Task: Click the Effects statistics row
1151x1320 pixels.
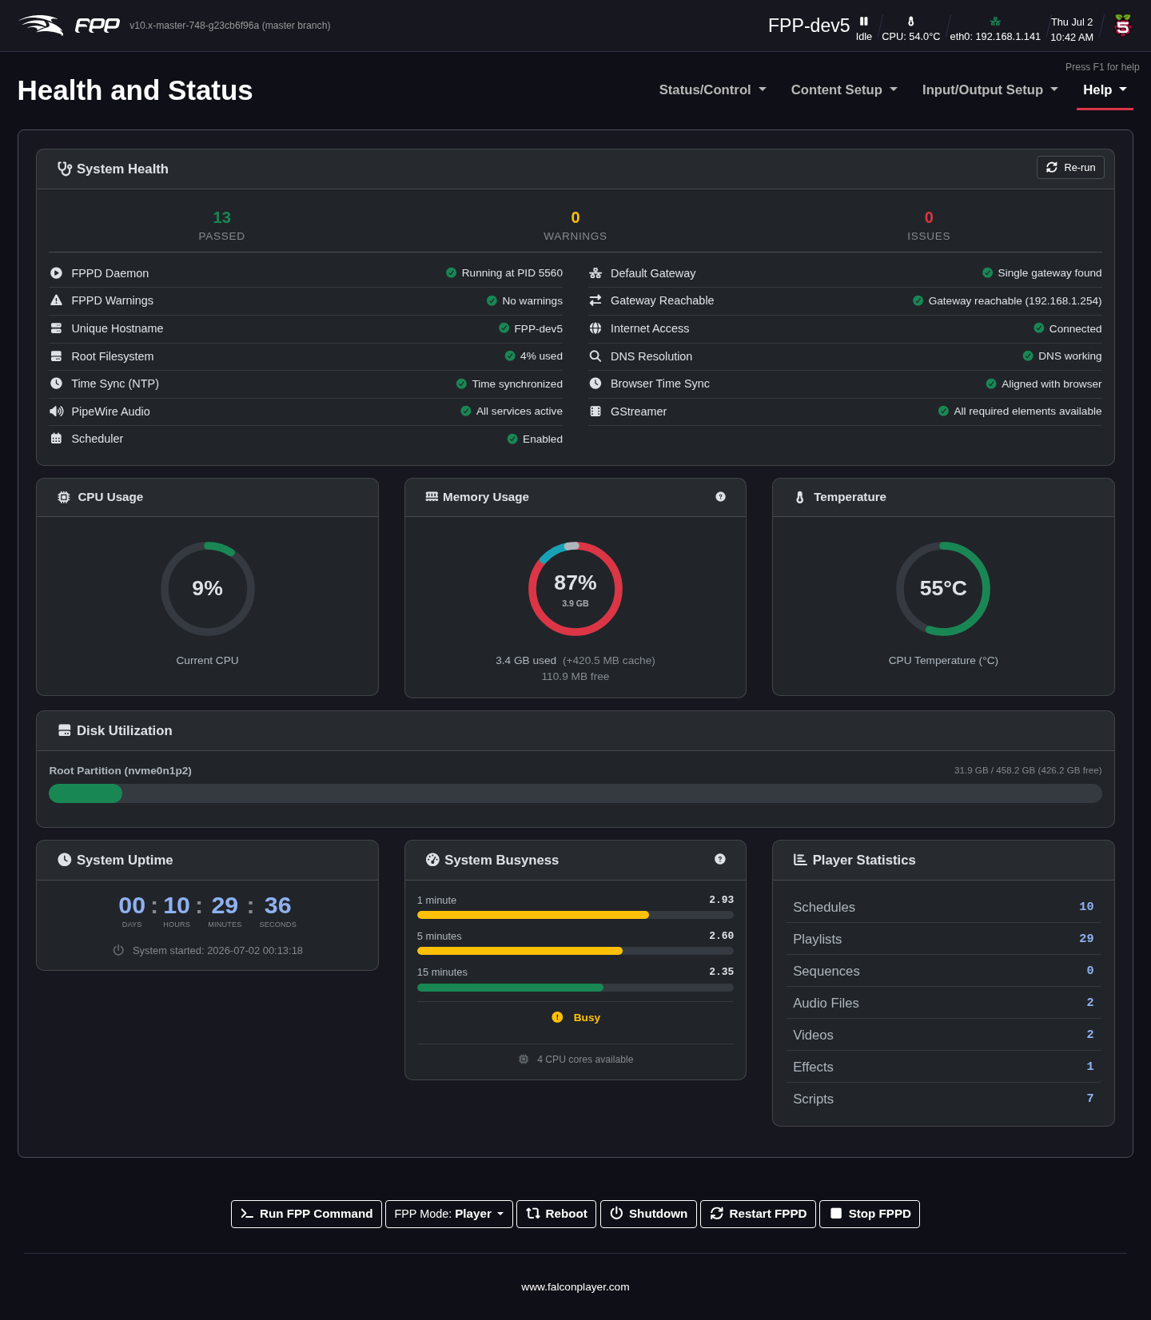Action: tap(943, 1067)
